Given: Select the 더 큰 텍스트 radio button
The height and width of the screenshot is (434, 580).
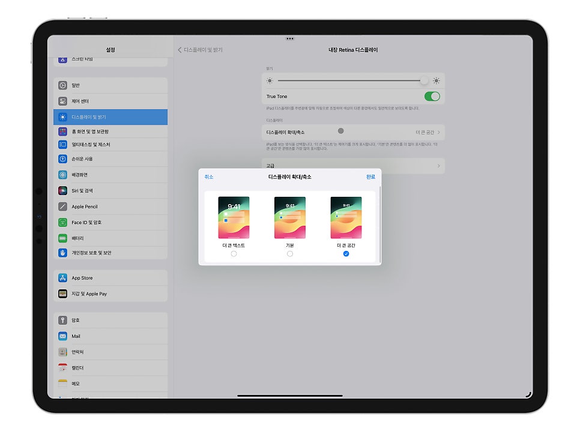Looking at the screenshot, I should point(234,253).
